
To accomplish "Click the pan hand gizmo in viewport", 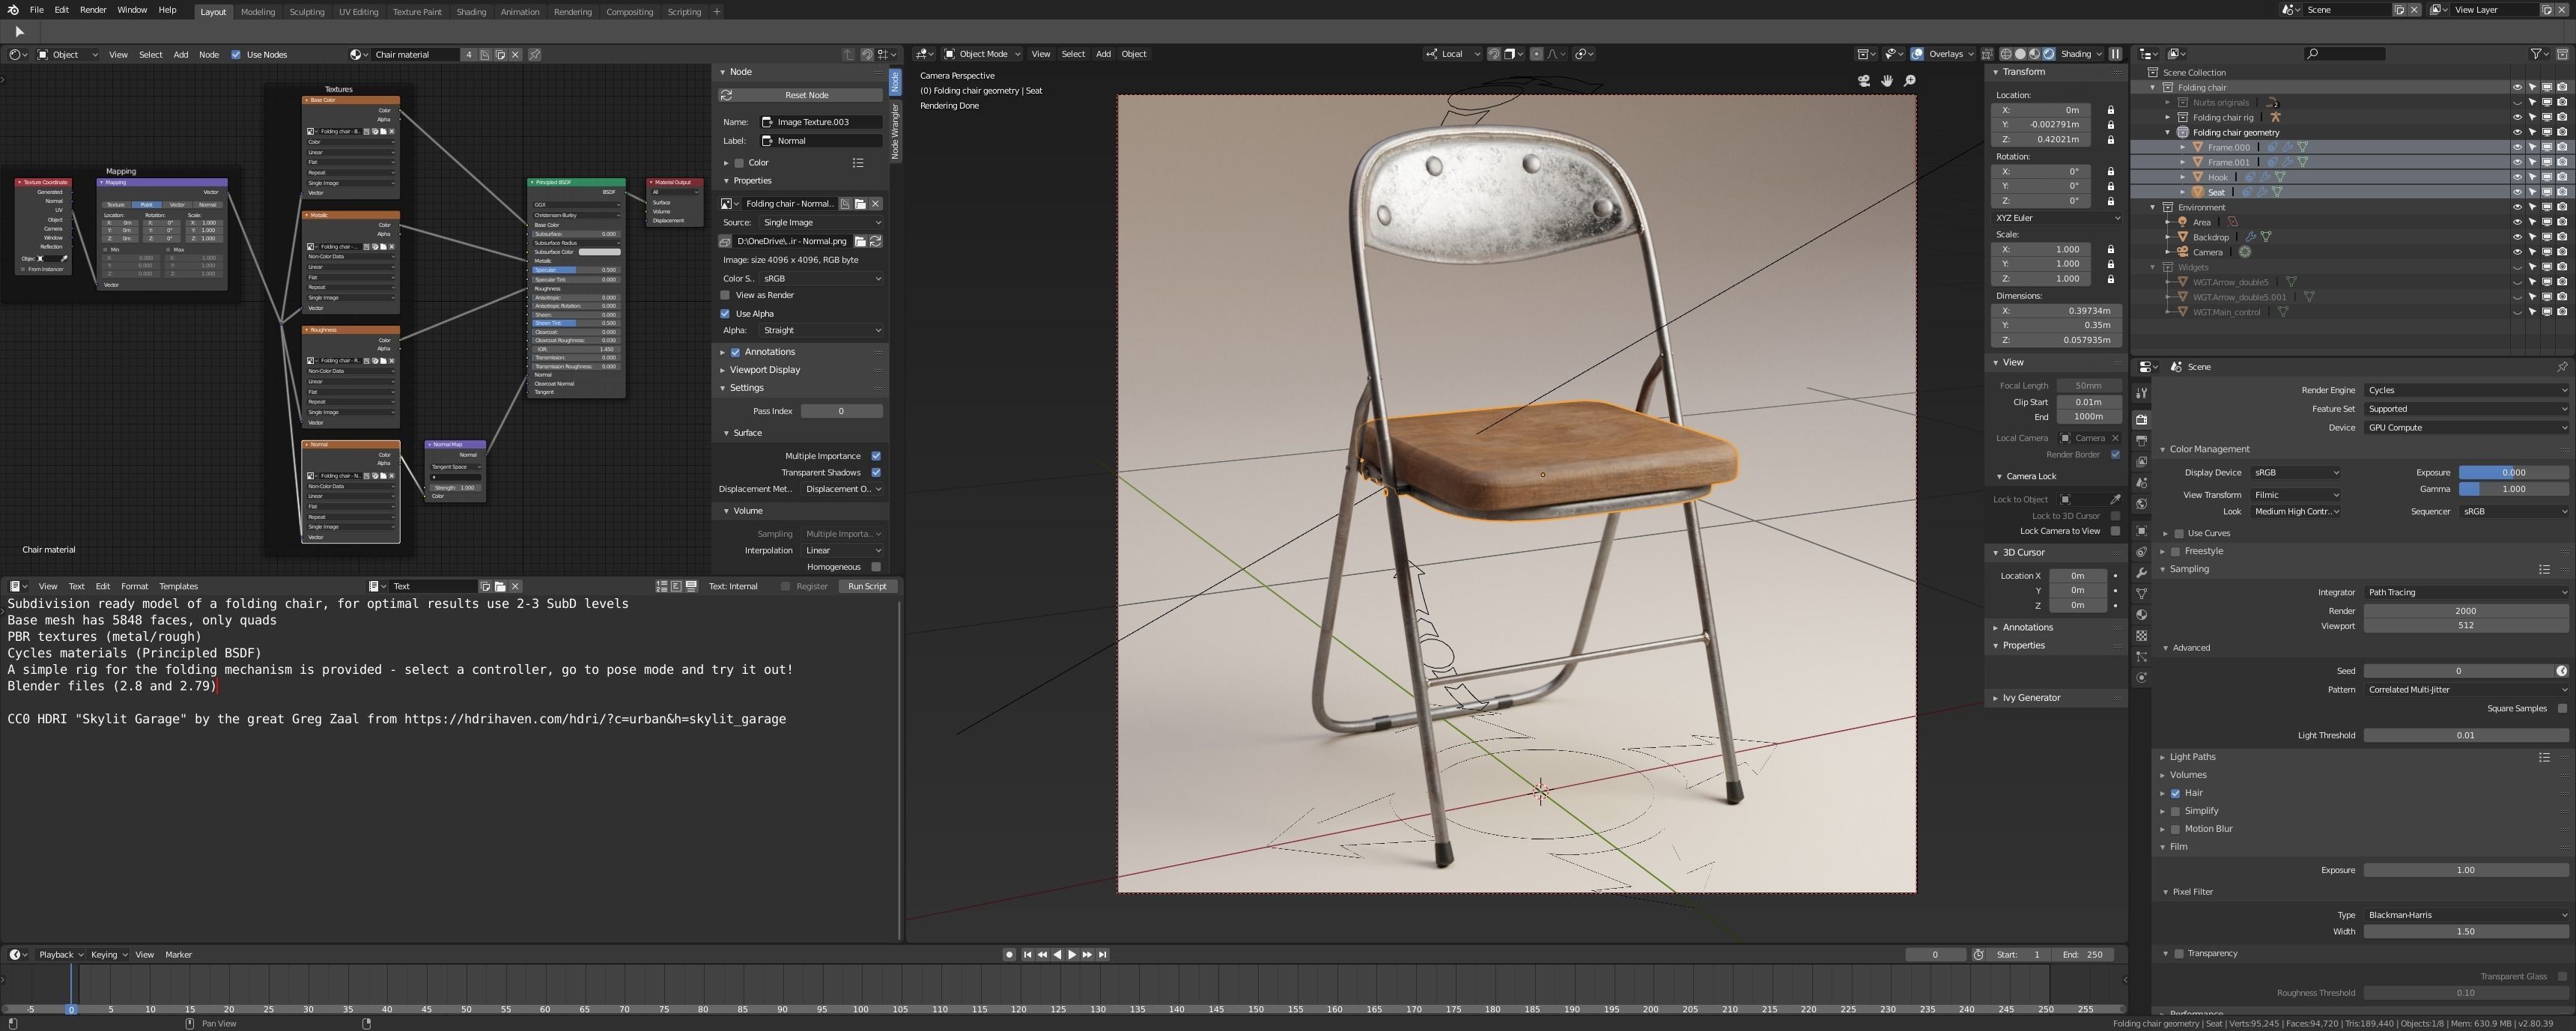I will (x=1887, y=81).
